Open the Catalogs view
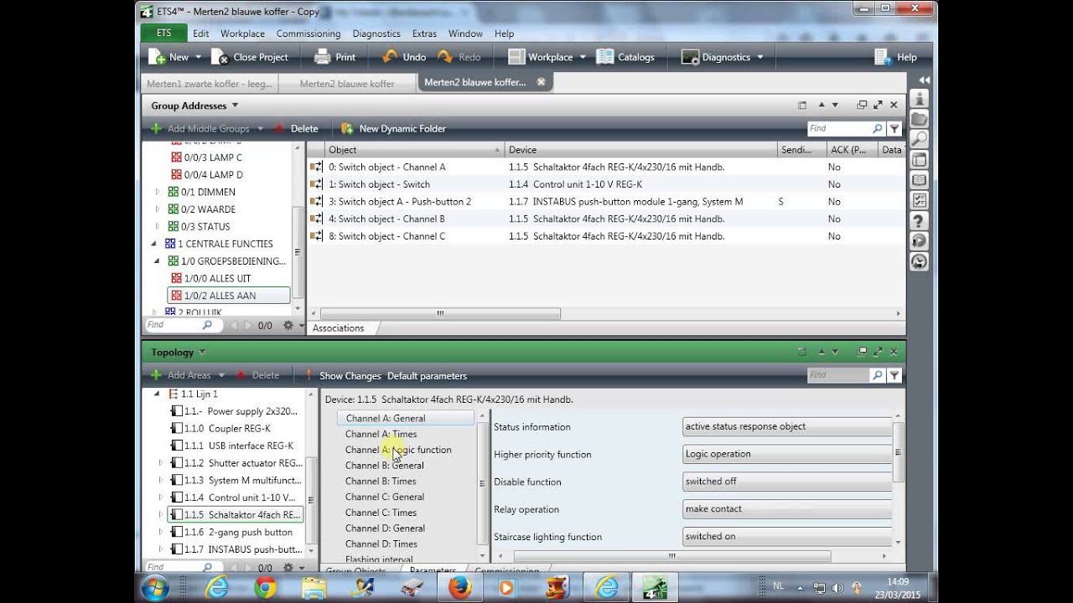Image resolution: width=1073 pixels, height=603 pixels. [625, 57]
